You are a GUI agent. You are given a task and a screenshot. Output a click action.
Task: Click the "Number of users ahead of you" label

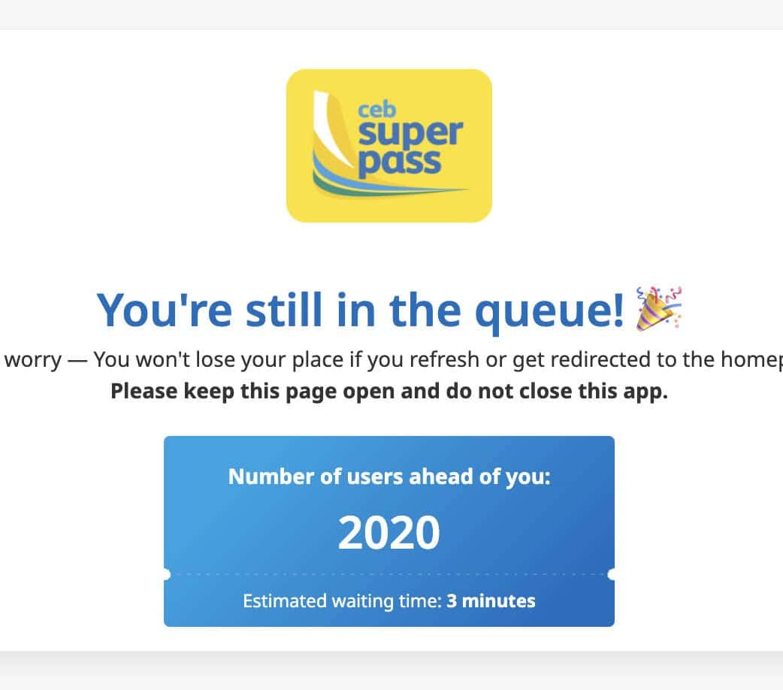389,477
